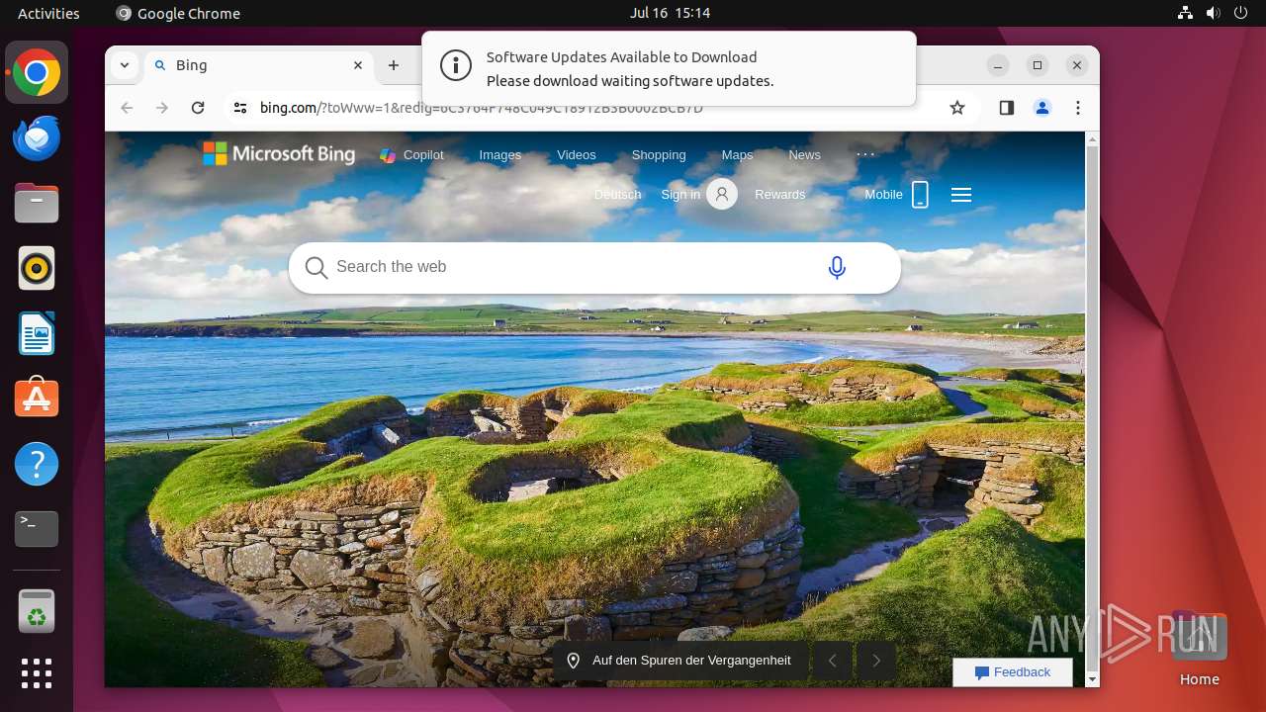This screenshot has width=1266, height=712.
Task: Open Bing hamburger settings menu
Action: [961, 195]
